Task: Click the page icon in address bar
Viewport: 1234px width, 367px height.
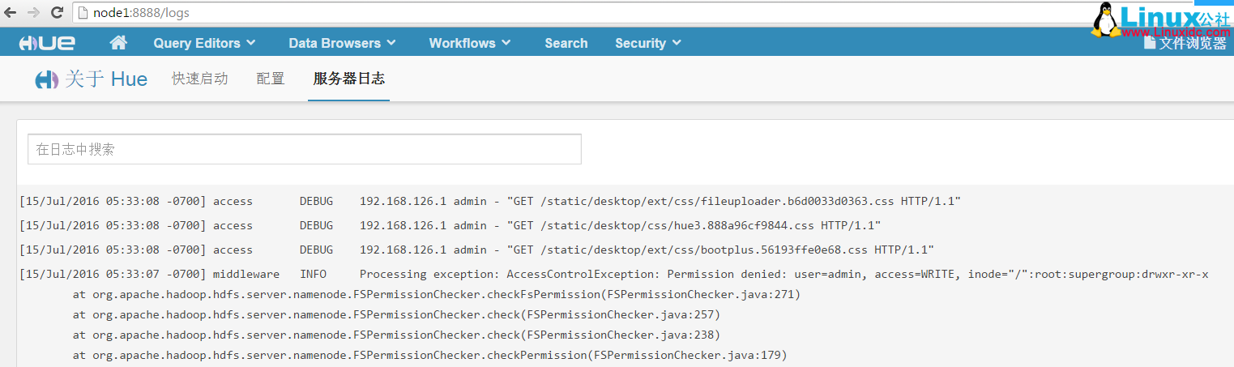Action: click(x=81, y=13)
